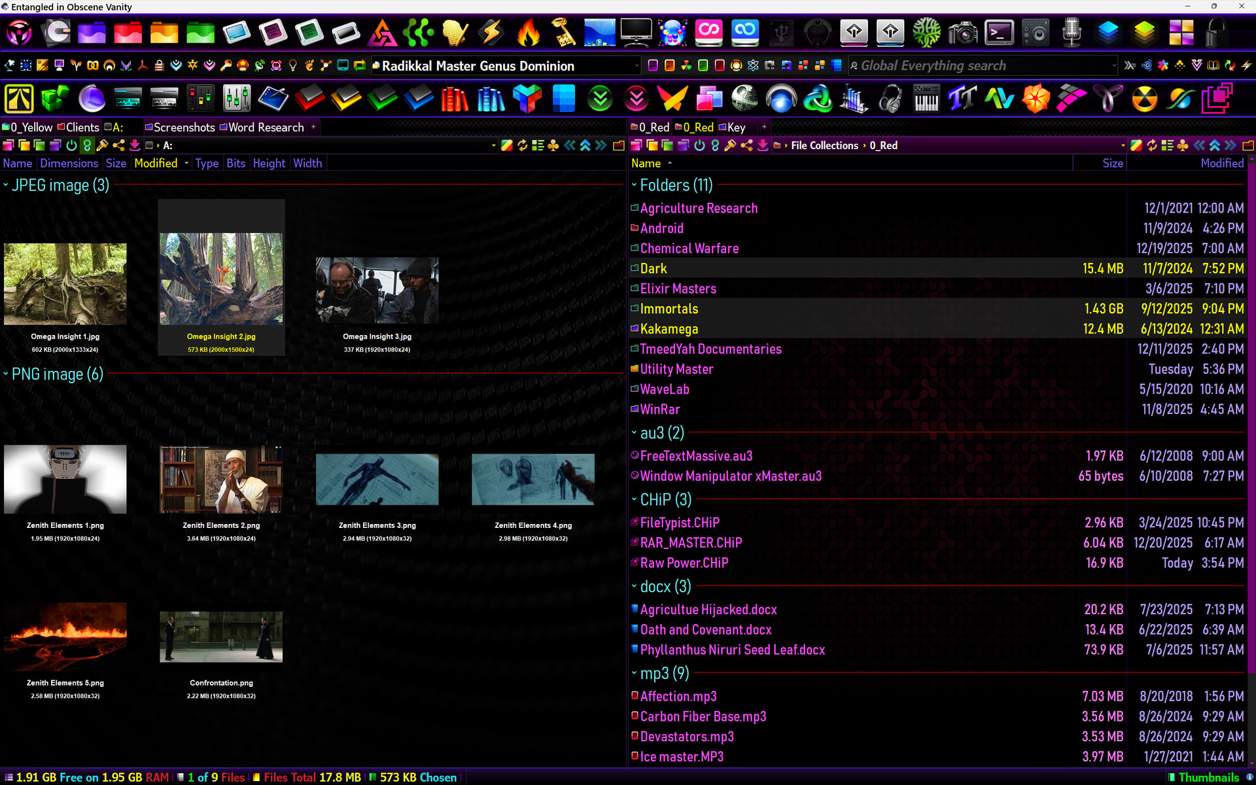
Task: Click the yellow lightning bolt icon
Action: pos(491,33)
